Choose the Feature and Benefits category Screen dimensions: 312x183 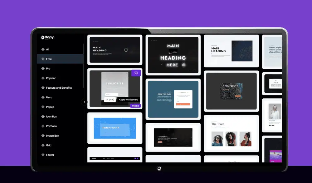pos(59,88)
